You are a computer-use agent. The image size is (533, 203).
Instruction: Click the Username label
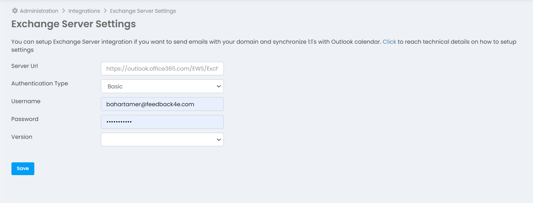point(26,101)
